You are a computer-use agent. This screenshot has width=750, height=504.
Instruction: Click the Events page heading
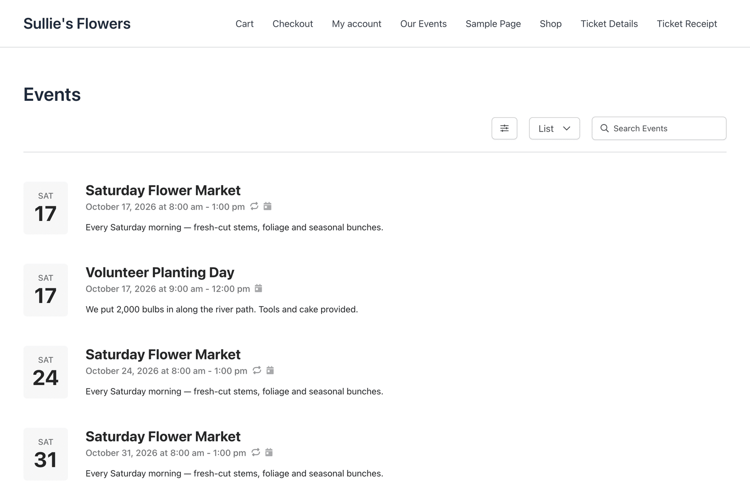52,95
